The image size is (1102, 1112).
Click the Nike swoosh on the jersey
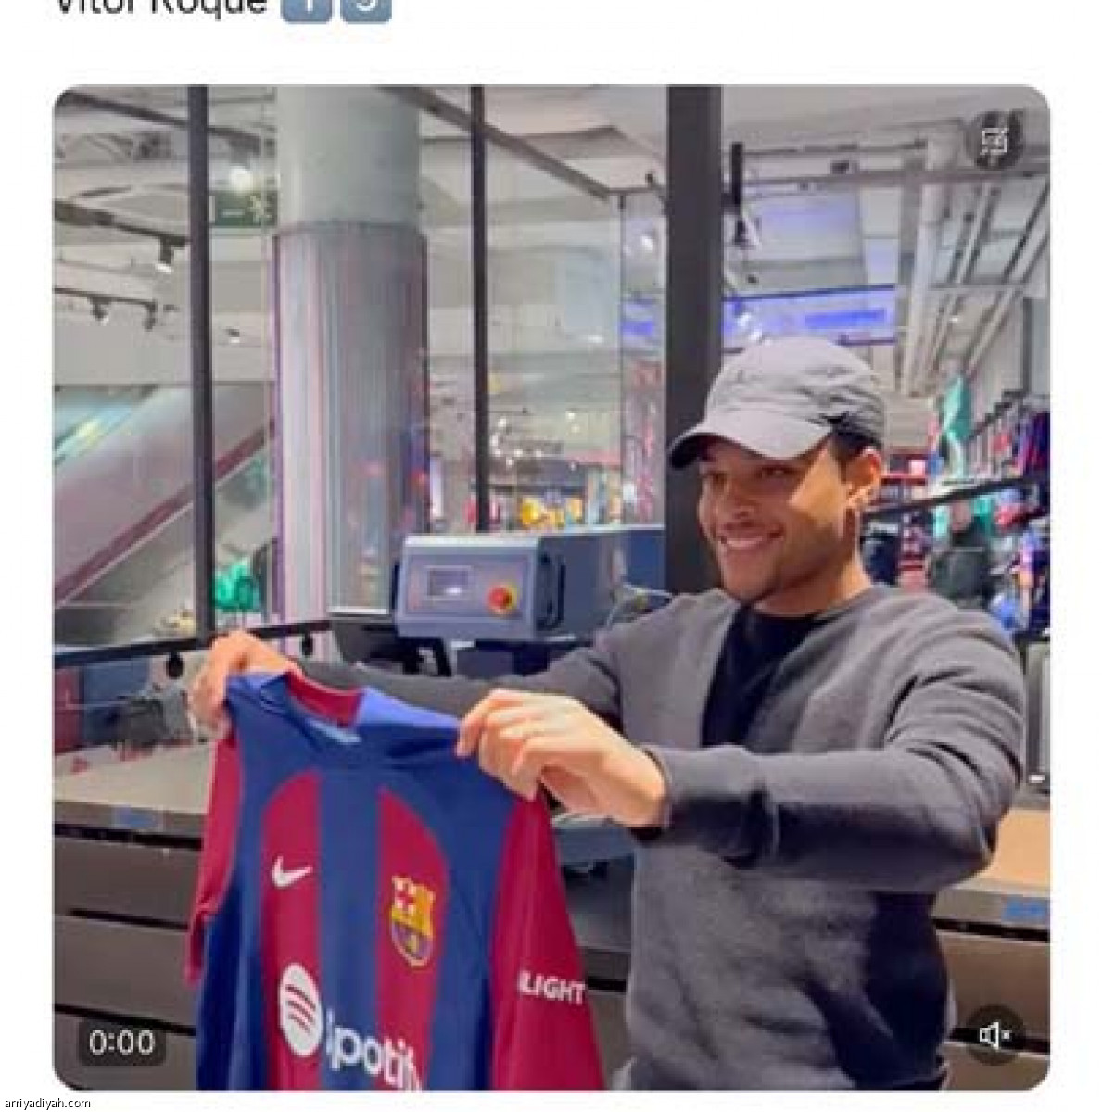[x=292, y=871]
